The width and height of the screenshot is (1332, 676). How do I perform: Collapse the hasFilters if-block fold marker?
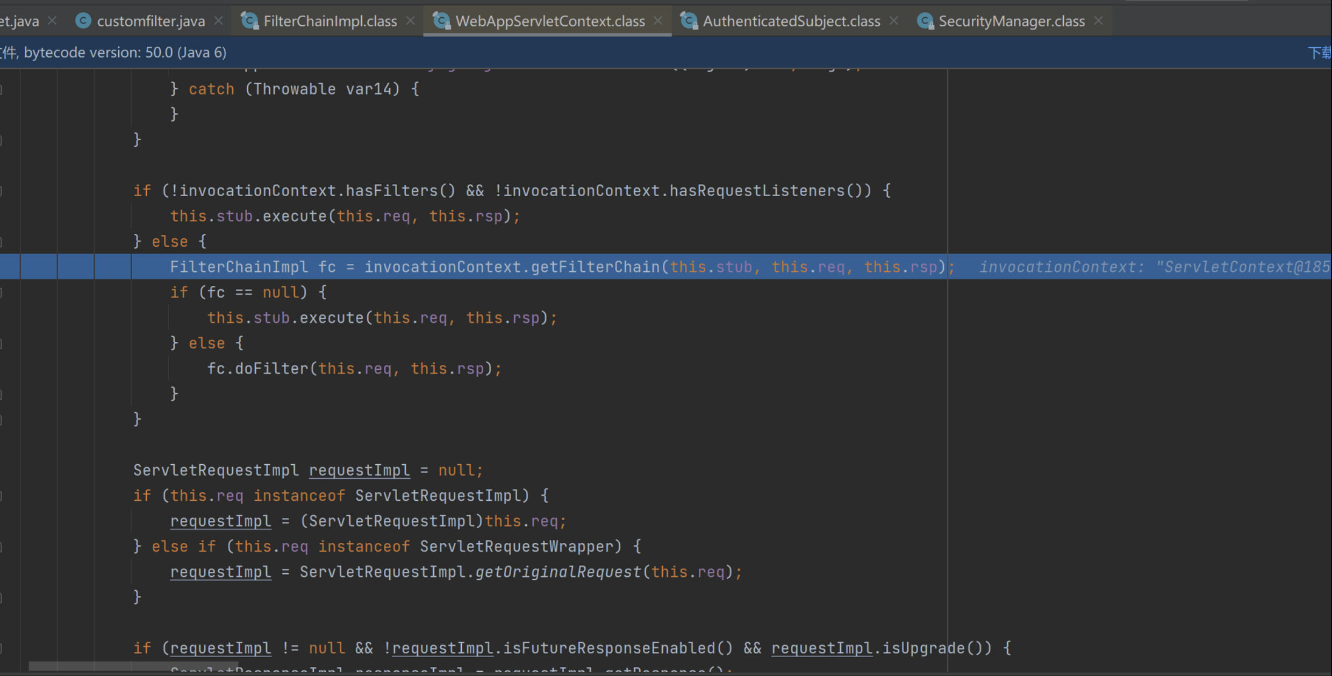(2, 191)
